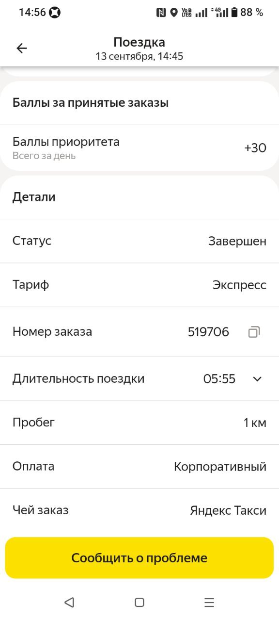Viewport: 279px width, 621px height.
Task: Expand the trip duration details chevron
Action: click(x=257, y=379)
